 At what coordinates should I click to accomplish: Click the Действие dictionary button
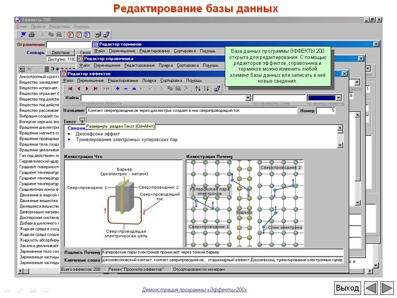coord(60,52)
